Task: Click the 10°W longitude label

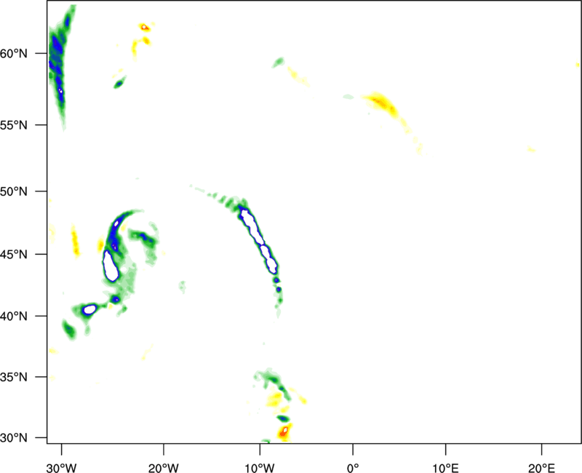Action: point(260,468)
